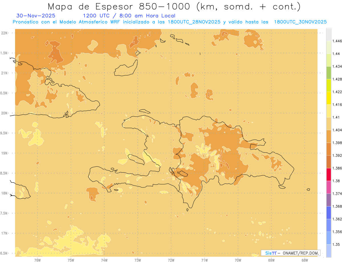Viewport: 342px width, 264px height.
Task: Click the '17N' latitude label
Action: tap(4, 233)
